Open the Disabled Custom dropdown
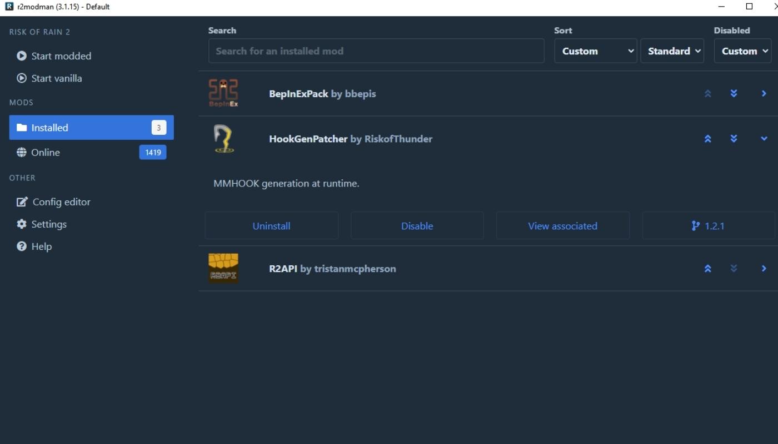Viewport: 778px width, 444px height. (743, 51)
